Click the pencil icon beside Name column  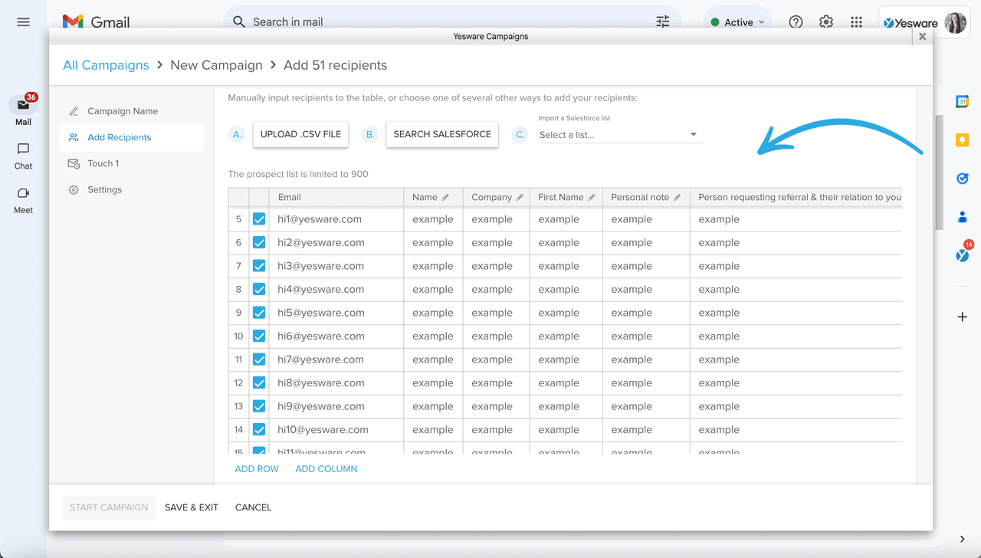446,198
